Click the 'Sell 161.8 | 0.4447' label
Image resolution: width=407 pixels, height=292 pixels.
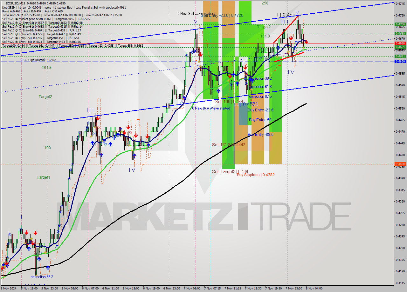click(229, 145)
